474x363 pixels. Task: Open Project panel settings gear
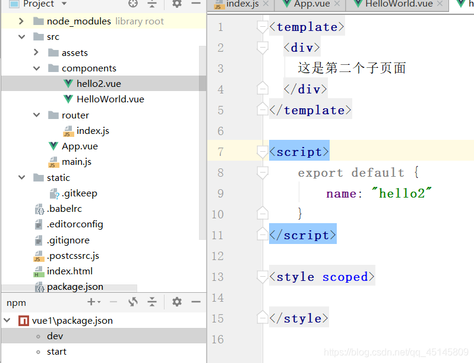[x=177, y=4]
